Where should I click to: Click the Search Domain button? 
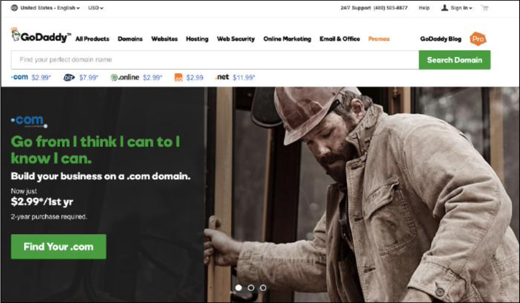(455, 60)
